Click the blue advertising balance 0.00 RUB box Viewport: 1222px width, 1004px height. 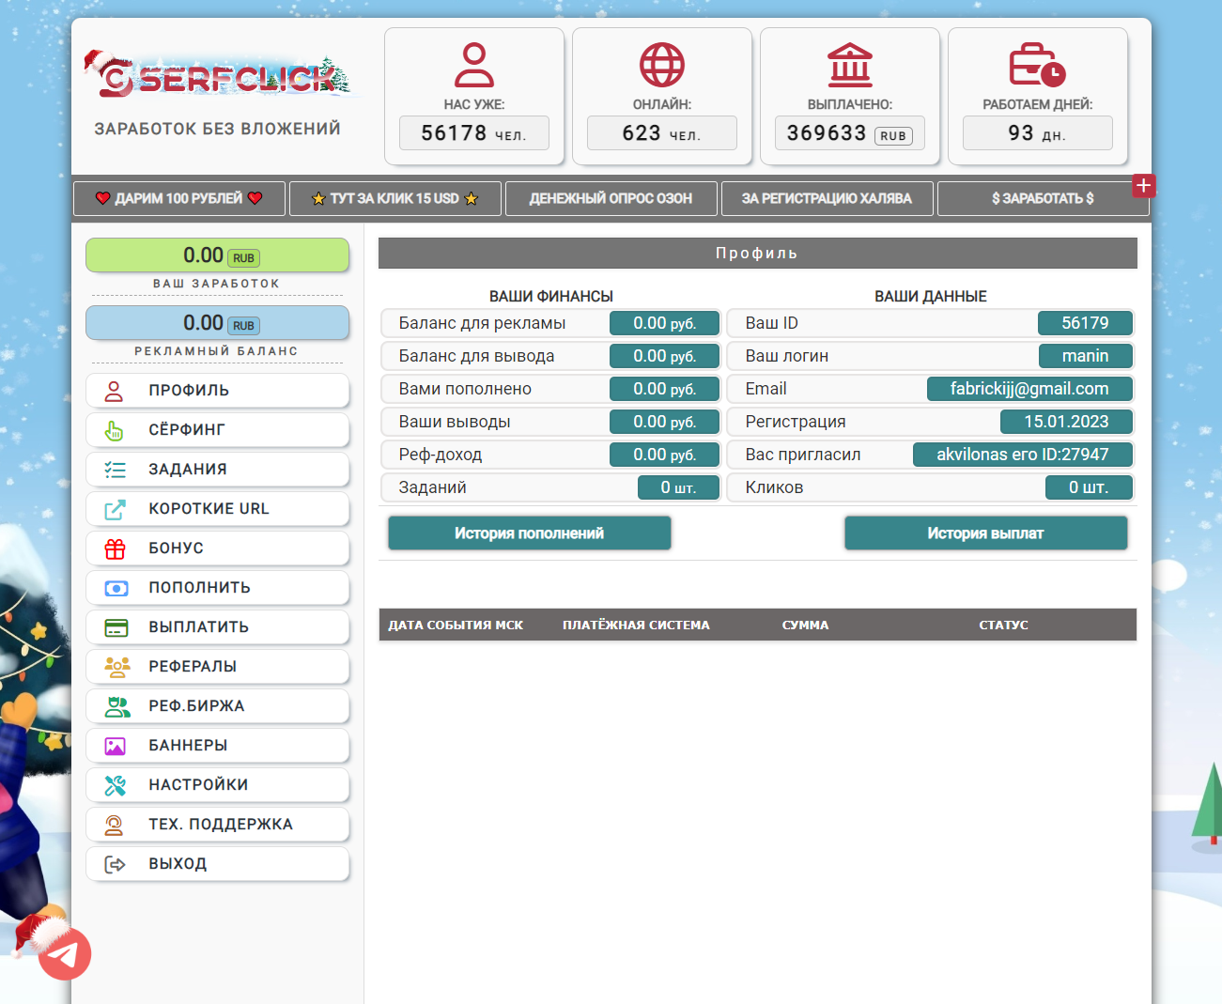[218, 323]
